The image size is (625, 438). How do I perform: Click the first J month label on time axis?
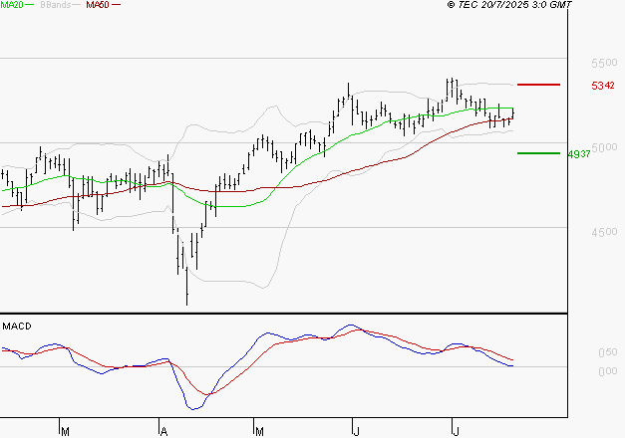(x=356, y=432)
